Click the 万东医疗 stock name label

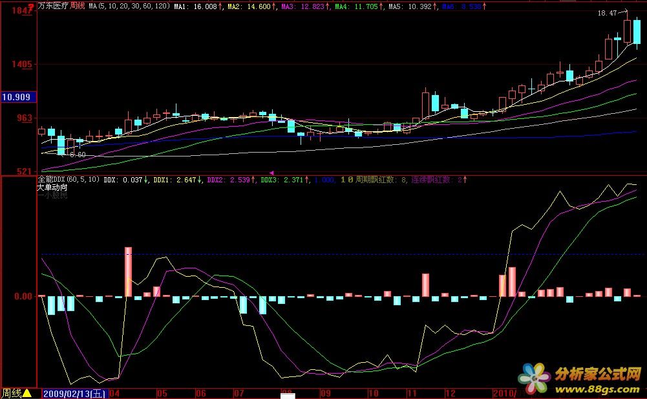coord(53,5)
